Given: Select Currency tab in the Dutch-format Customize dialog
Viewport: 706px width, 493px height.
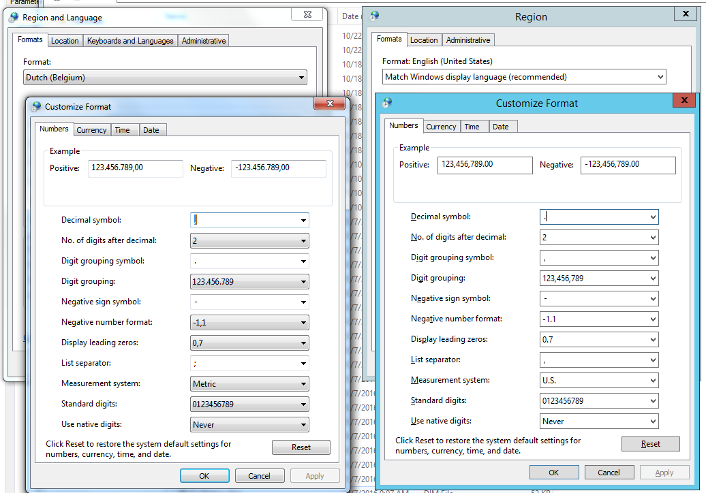Looking at the screenshot, I should [91, 130].
